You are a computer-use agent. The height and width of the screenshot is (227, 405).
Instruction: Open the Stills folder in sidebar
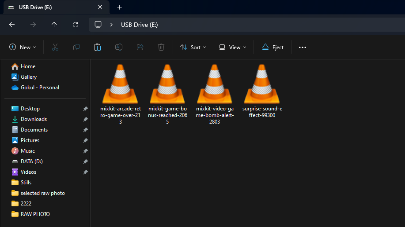[x=22, y=183]
